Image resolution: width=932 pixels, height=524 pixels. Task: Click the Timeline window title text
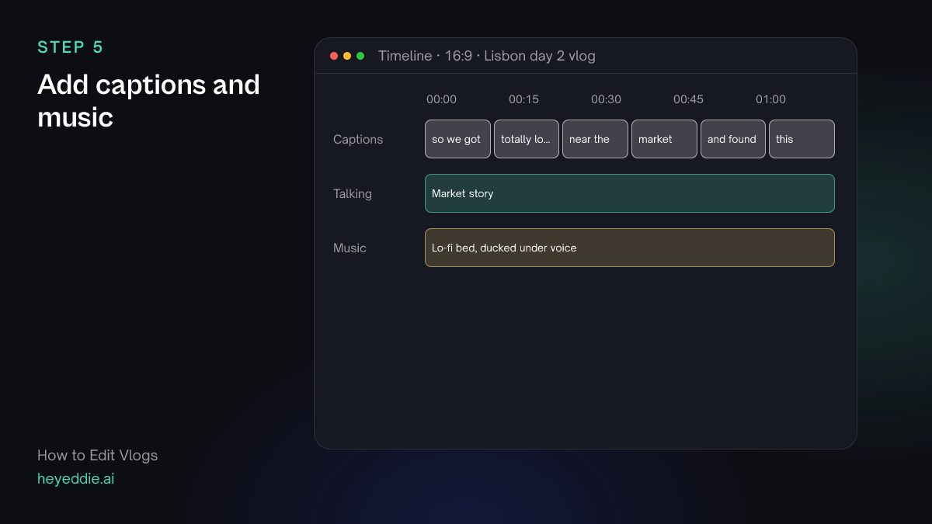coord(487,56)
